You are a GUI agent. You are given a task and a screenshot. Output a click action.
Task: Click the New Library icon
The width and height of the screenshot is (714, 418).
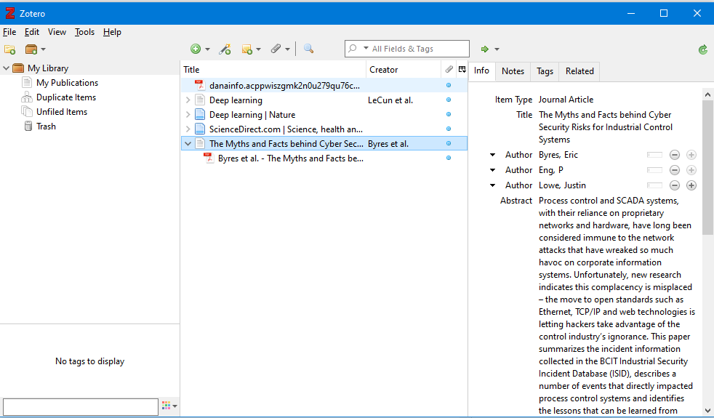tap(31, 49)
